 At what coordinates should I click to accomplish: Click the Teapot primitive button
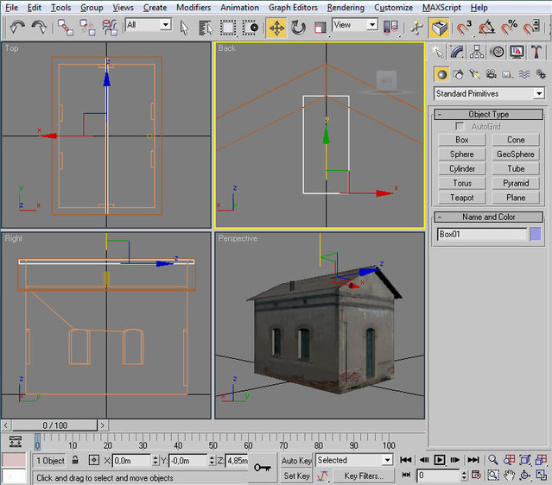[x=462, y=198]
